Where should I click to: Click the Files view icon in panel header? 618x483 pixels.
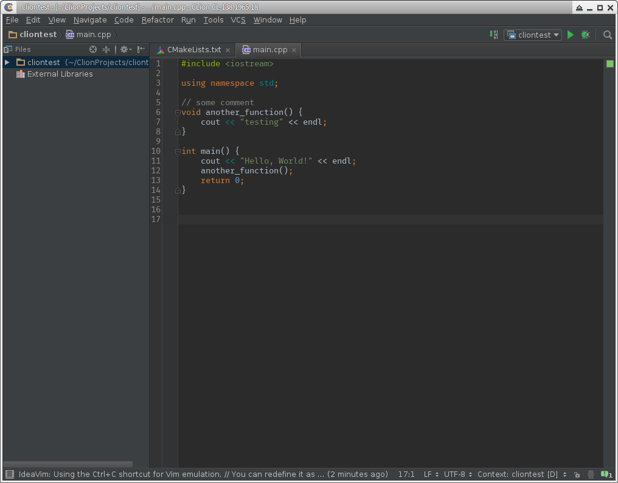point(7,49)
